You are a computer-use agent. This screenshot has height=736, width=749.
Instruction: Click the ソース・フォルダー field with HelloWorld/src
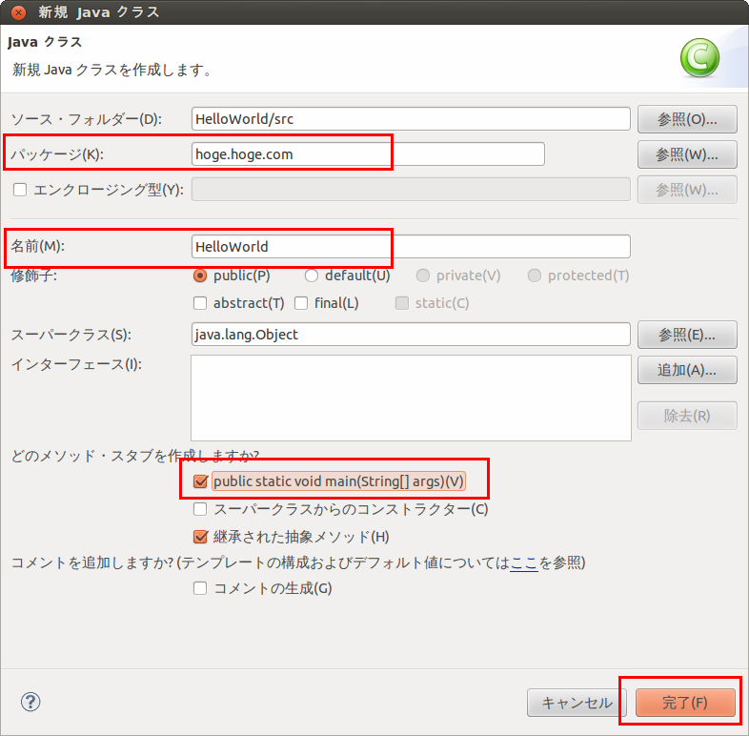pos(411,118)
